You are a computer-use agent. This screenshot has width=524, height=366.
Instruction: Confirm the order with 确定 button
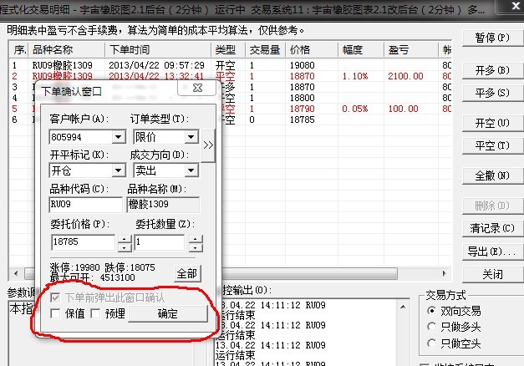coord(168,313)
